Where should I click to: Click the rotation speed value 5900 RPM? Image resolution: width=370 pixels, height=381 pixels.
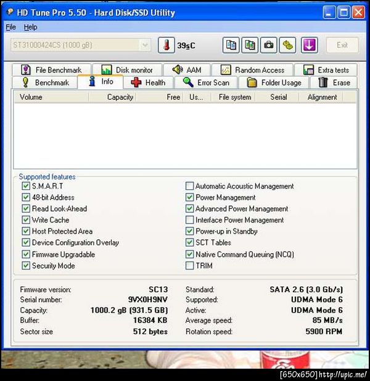click(324, 332)
